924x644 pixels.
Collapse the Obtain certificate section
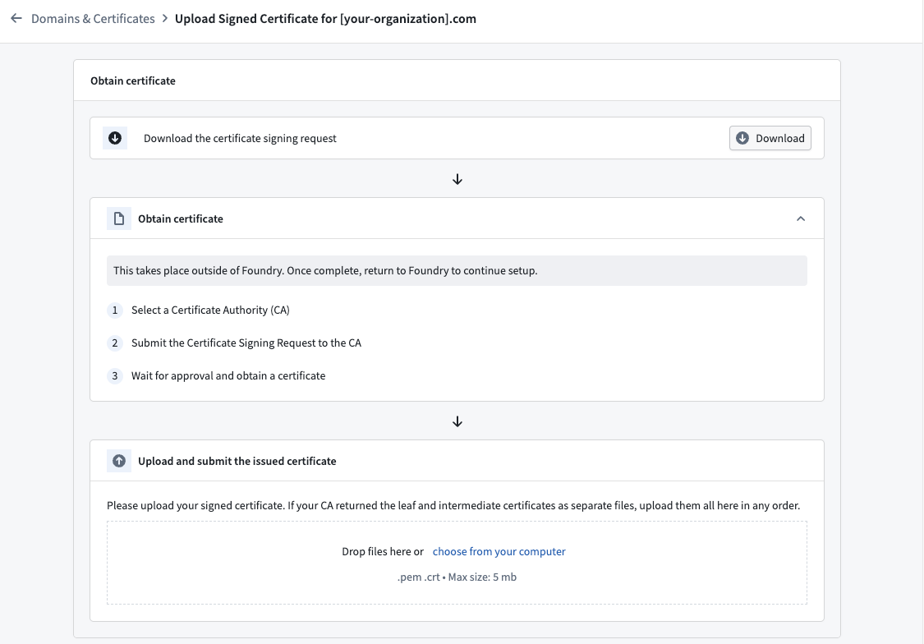(800, 218)
